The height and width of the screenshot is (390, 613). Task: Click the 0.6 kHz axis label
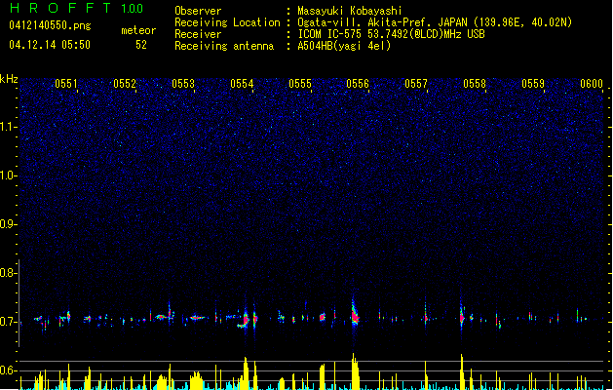[x=9, y=370]
